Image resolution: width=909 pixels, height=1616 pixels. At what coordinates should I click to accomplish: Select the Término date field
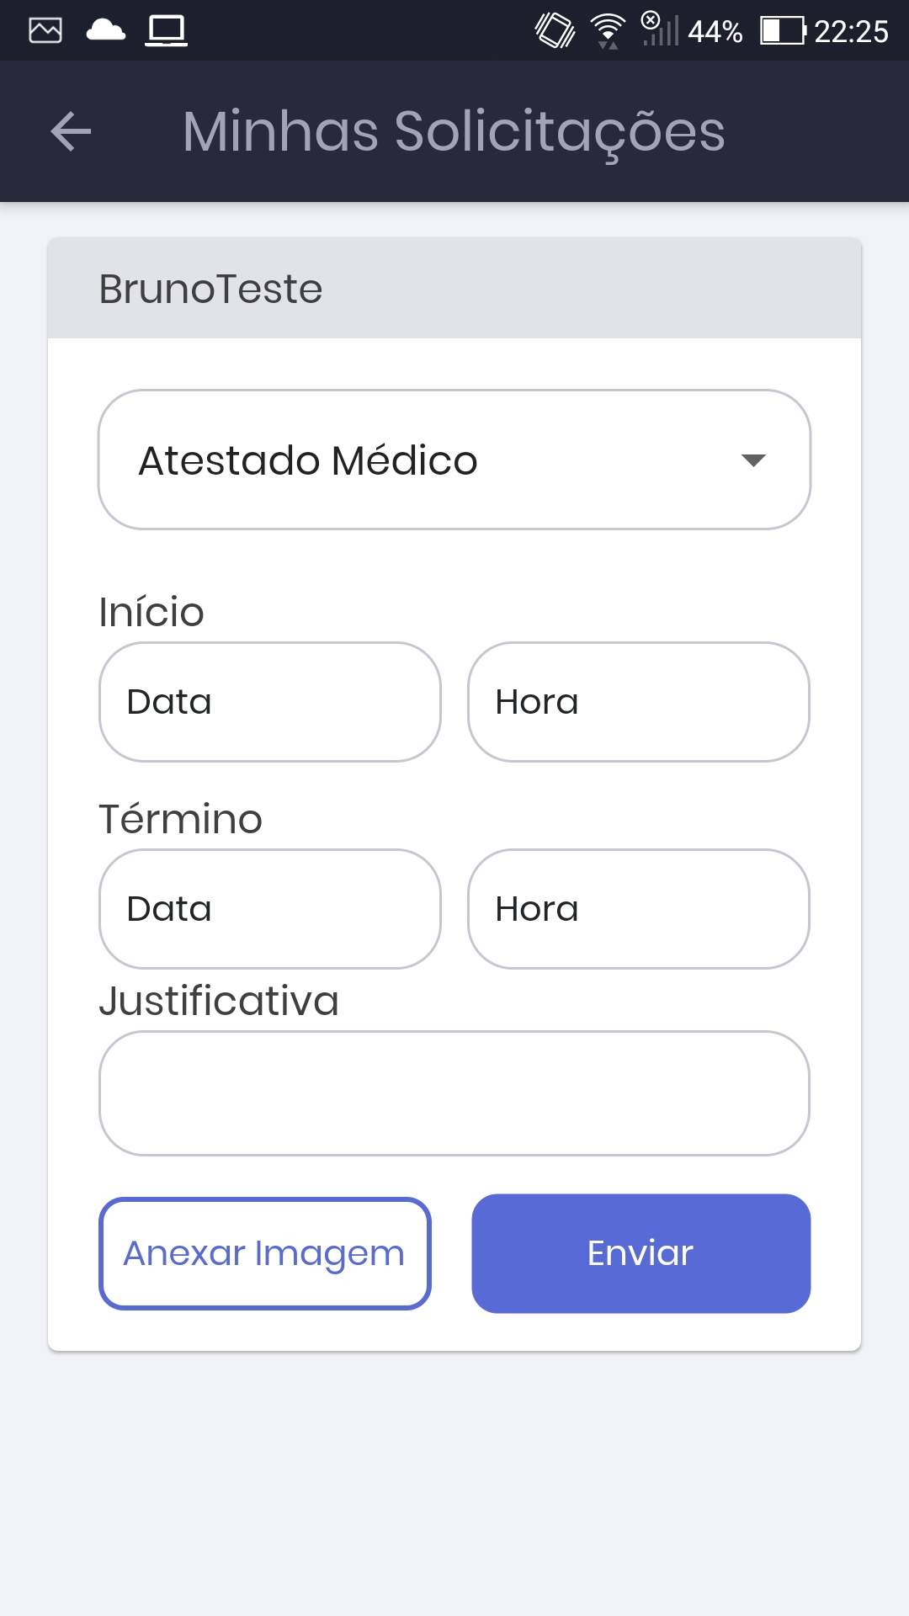pyautogui.click(x=270, y=909)
